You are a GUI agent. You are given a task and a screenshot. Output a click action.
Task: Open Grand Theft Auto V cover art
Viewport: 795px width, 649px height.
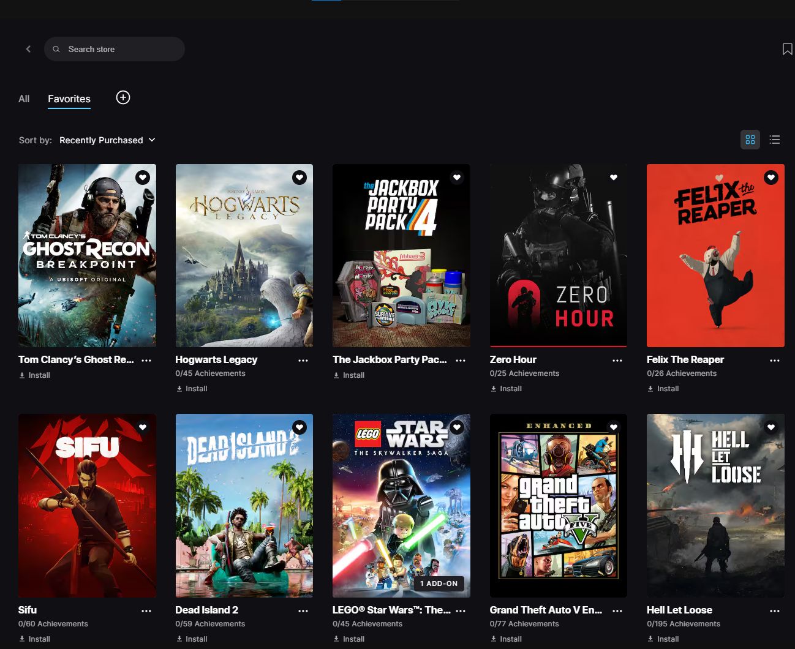point(559,506)
